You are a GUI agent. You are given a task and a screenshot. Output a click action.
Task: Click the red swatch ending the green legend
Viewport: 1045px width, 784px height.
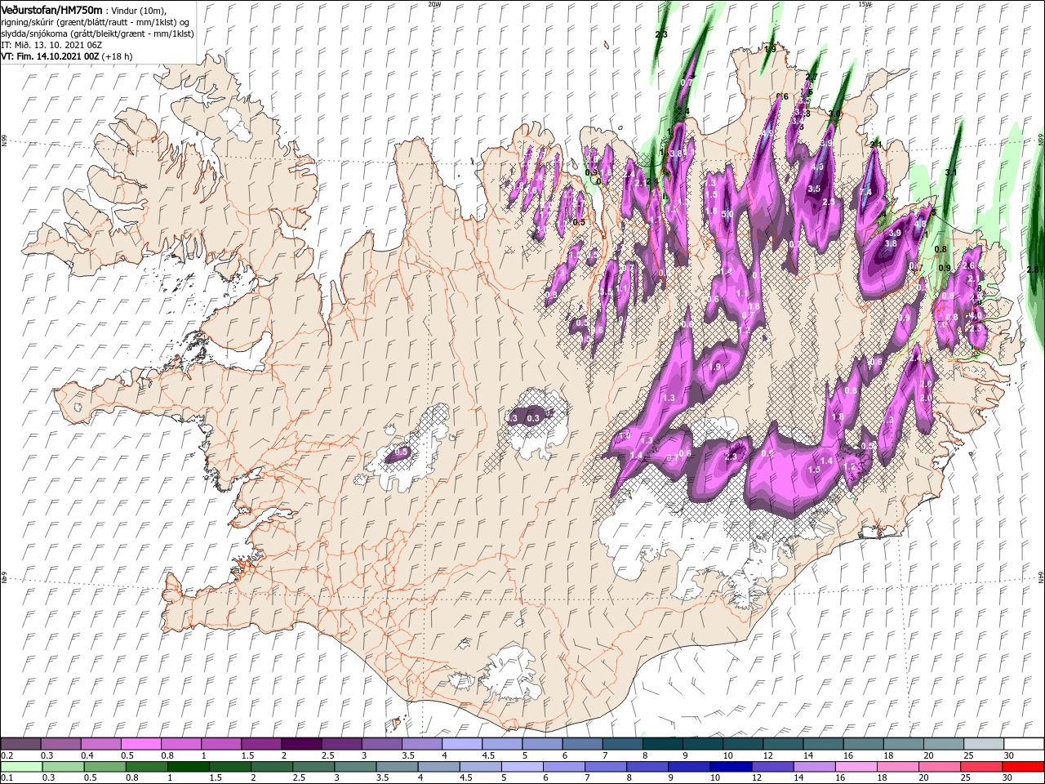1025,767
